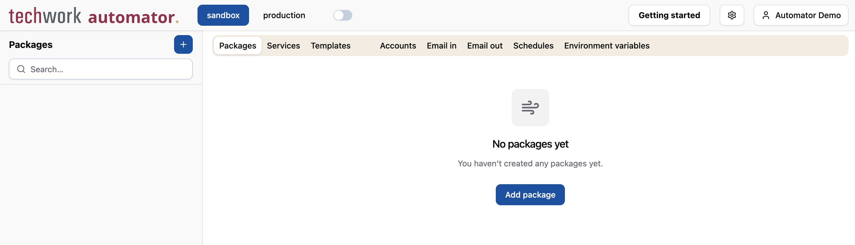Click "You haven't created any packages yet." text
The image size is (855, 245).
click(530, 163)
